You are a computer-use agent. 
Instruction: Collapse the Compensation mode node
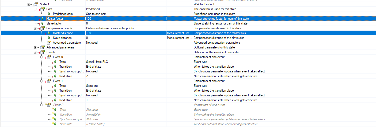35,28
